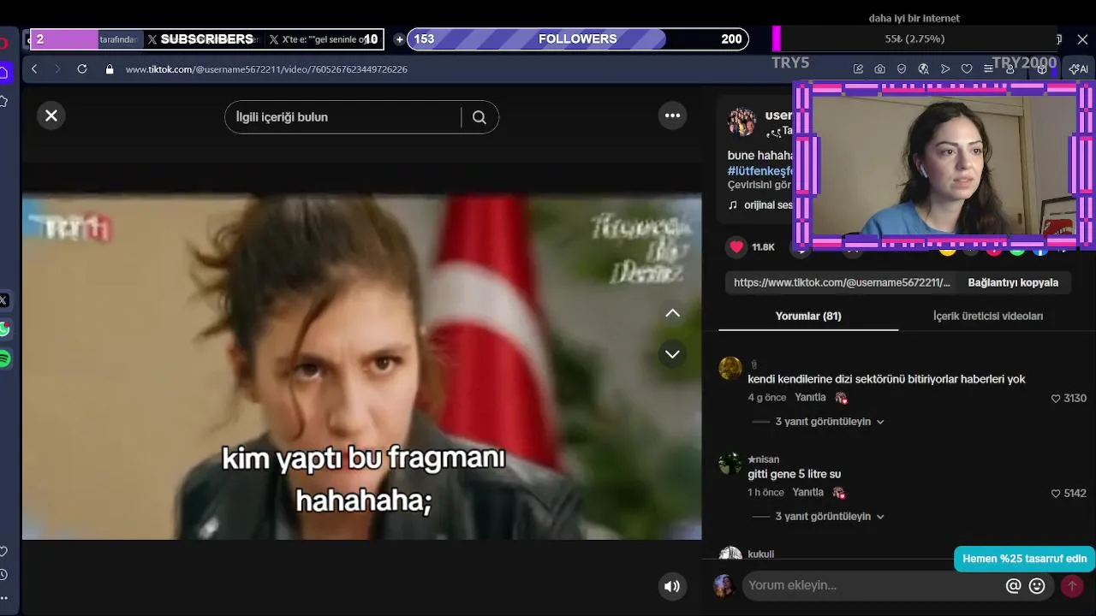Like the video via red heart icon
The width and height of the screenshot is (1096, 616).
736,247
